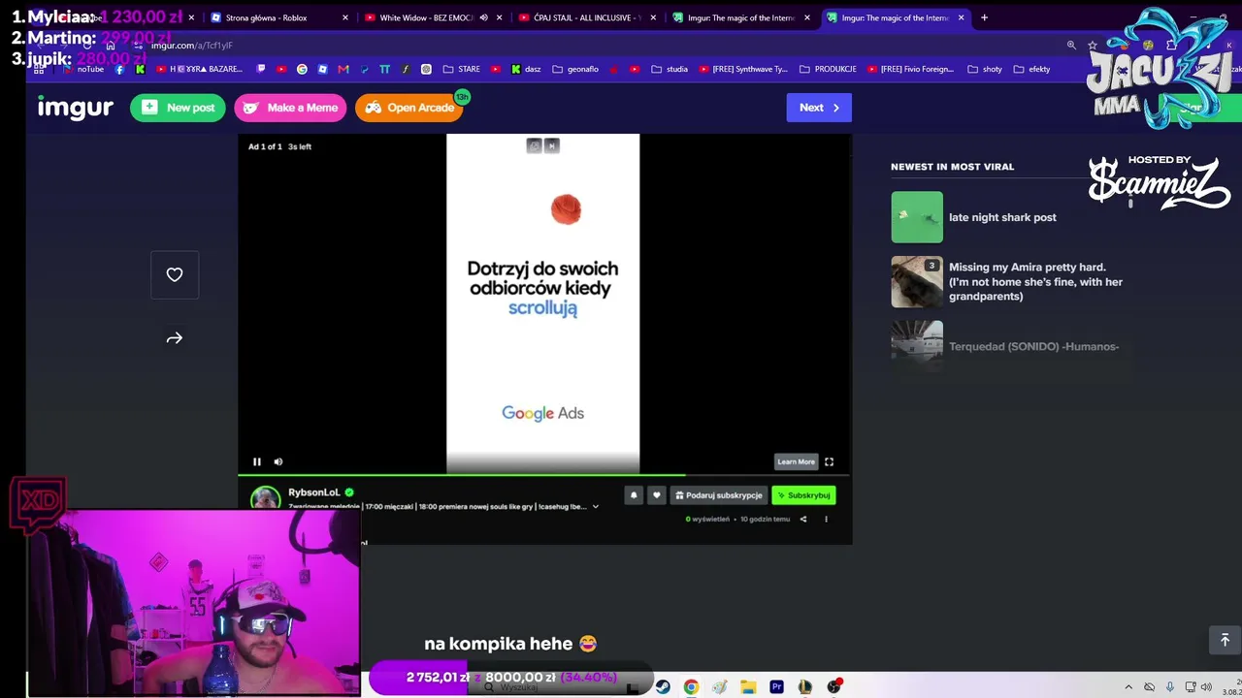Open League of Legends from the taskbar
Screen dimensions: 1242x698
pyautogui.click(x=805, y=686)
